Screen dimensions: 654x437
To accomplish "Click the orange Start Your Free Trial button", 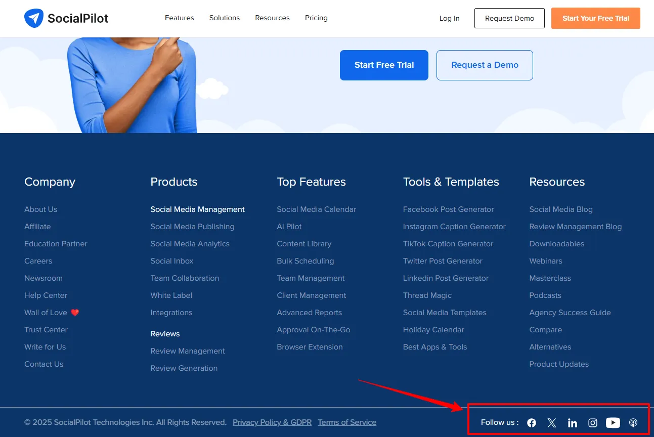I will (595, 18).
